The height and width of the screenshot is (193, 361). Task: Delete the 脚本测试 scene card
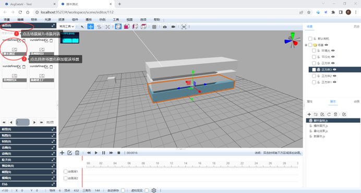[x=24, y=41]
